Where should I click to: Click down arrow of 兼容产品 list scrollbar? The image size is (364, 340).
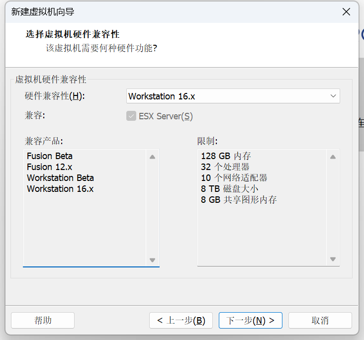152,260
